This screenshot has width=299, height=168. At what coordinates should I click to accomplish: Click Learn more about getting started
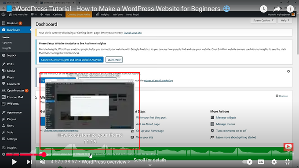(236, 137)
